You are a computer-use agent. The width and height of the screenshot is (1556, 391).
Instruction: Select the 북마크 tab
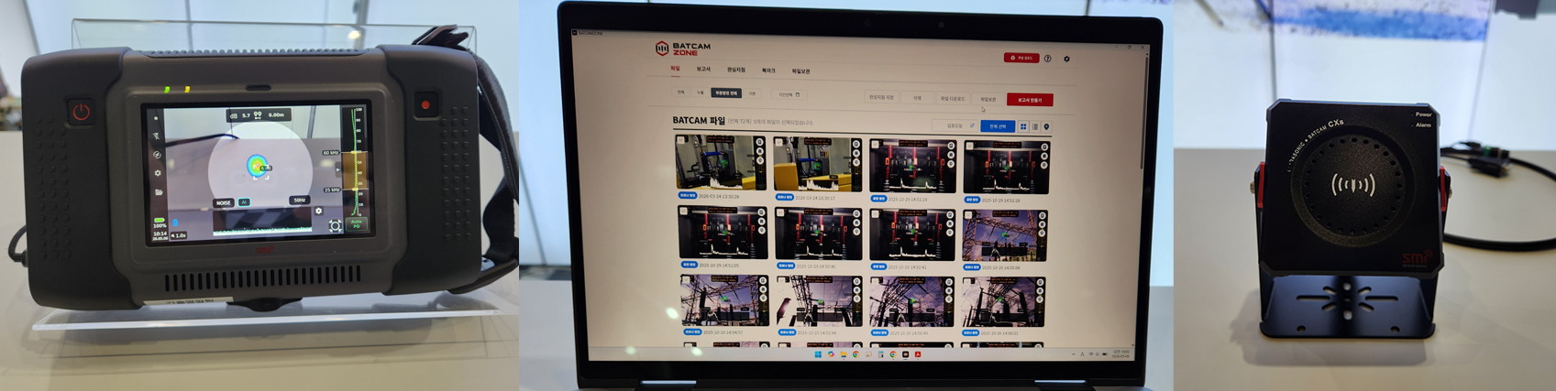768,71
